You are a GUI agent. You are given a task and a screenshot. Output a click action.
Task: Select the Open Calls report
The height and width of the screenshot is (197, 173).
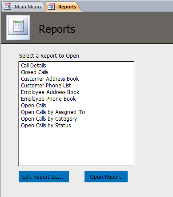[76, 106]
